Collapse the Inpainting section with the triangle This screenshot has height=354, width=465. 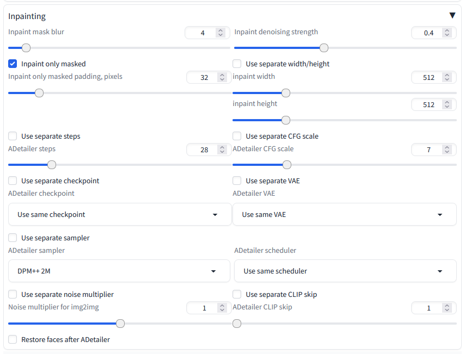(x=452, y=15)
